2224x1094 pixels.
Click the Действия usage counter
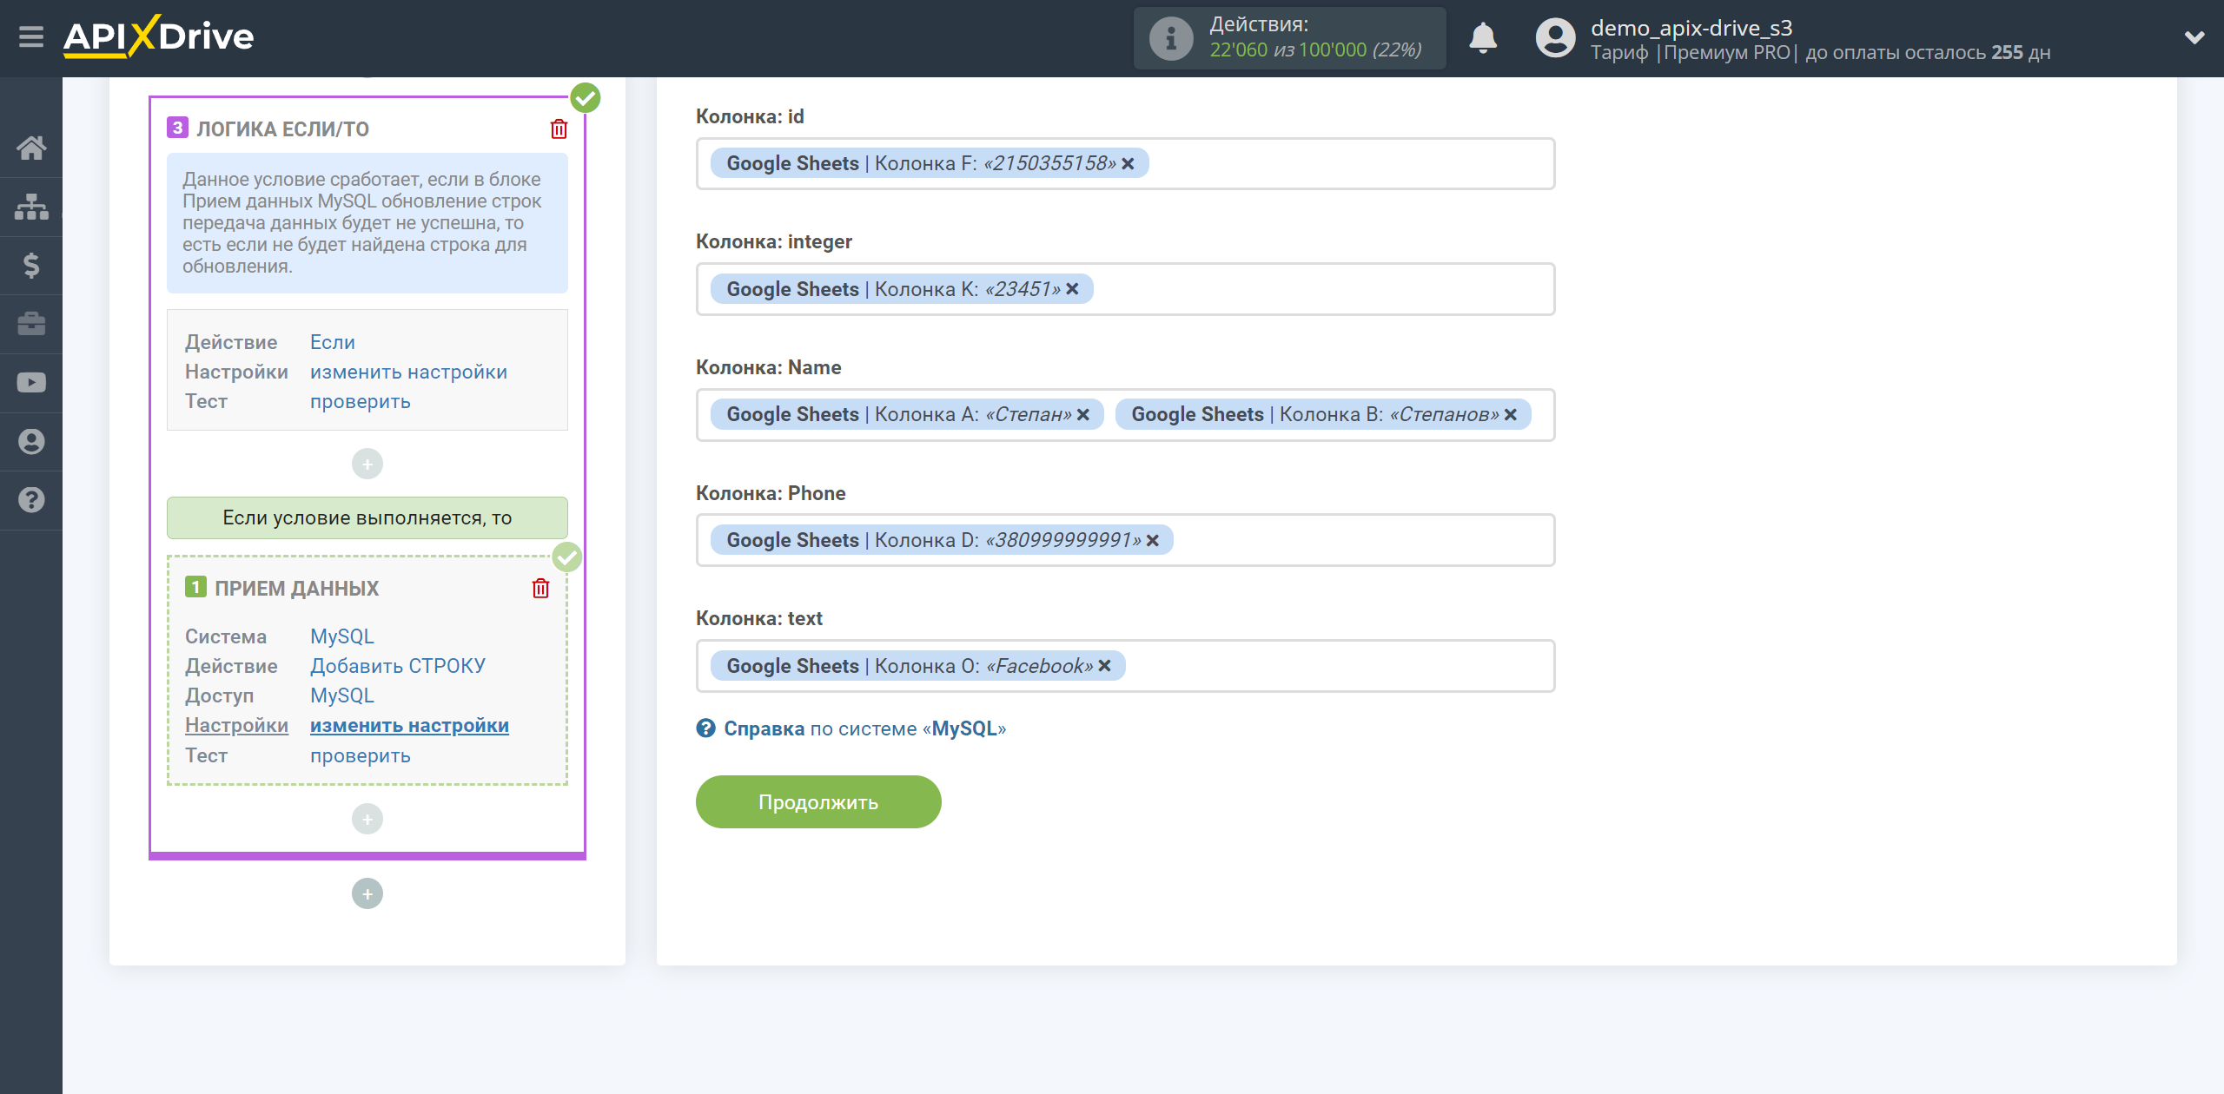pyautogui.click(x=1289, y=38)
